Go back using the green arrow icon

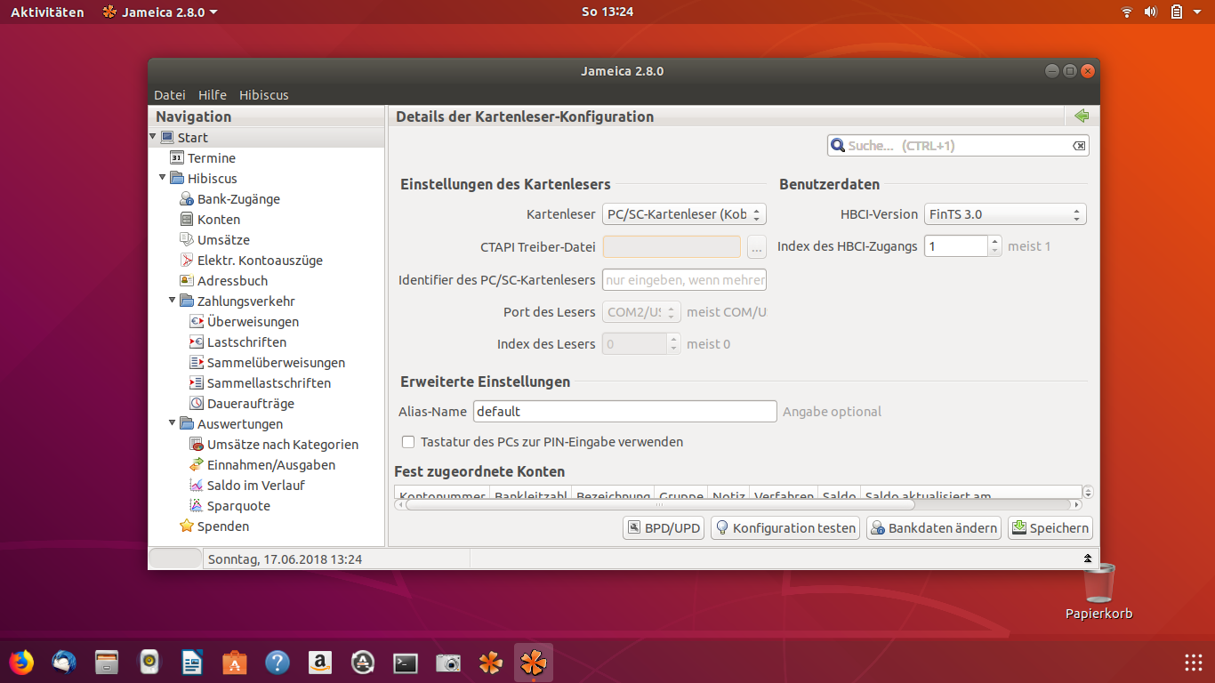point(1082,117)
